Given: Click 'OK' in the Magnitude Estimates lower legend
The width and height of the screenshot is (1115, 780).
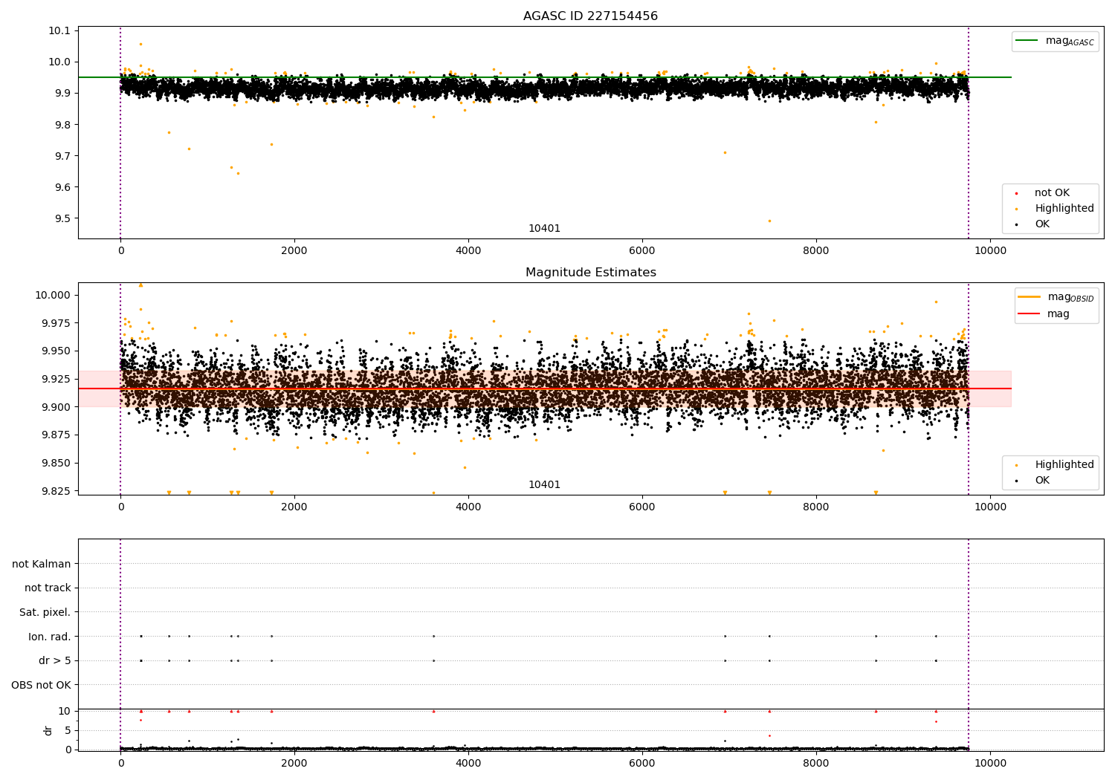Looking at the screenshot, I should [x=1042, y=481].
